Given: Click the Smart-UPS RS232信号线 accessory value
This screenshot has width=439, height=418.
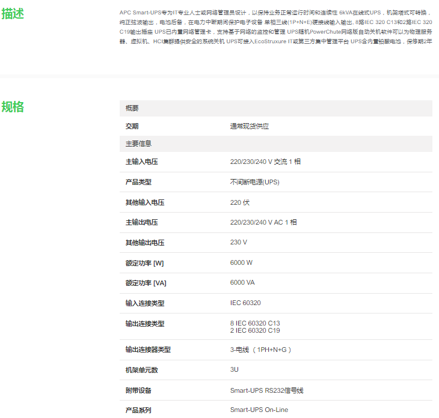Looking at the screenshot, I should (266, 390).
